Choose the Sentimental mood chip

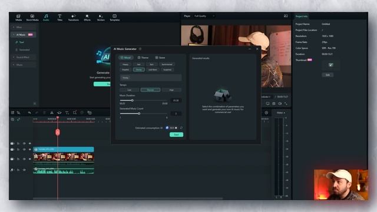[167, 64]
